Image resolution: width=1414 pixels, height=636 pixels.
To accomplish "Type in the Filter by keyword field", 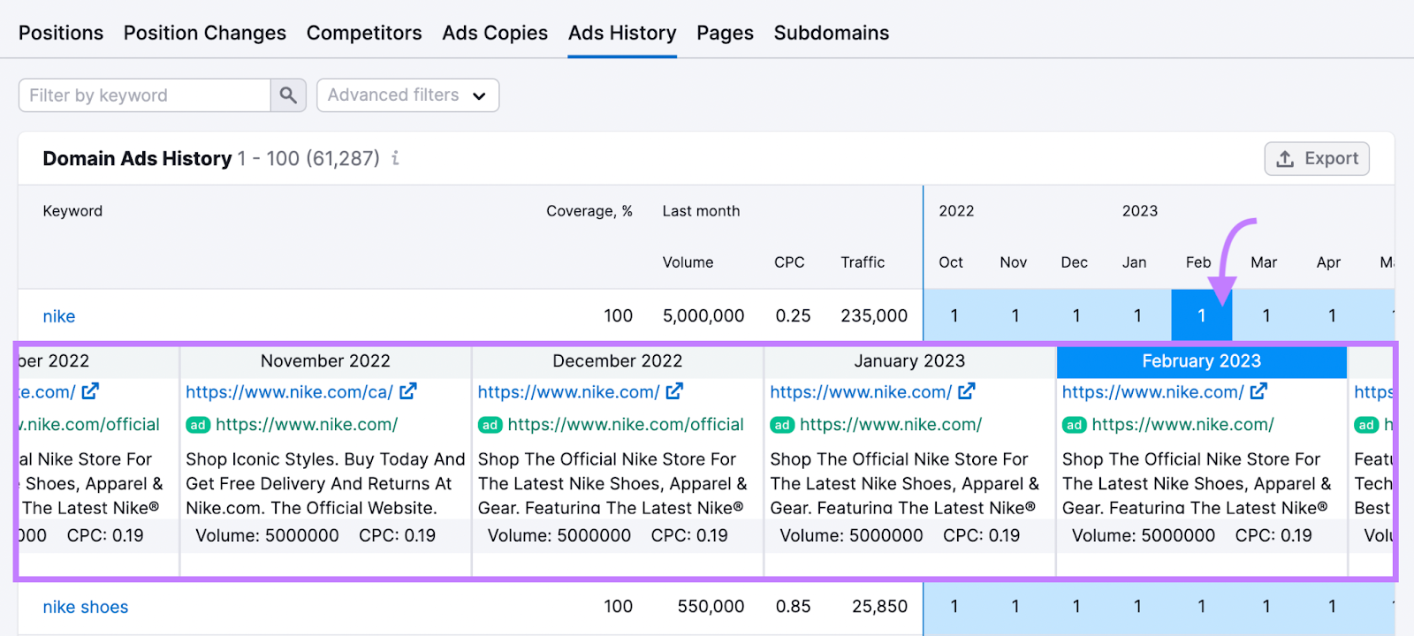I will [145, 95].
